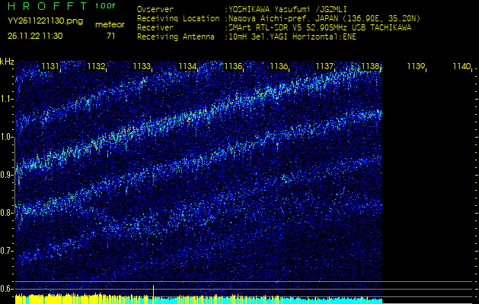Click time marker 1137
The image size is (479, 304).
tap(324, 66)
